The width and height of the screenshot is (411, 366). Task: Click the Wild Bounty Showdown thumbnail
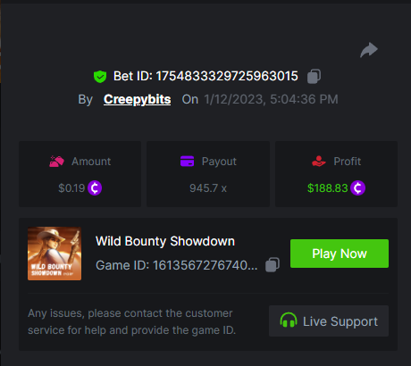(55, 254)
